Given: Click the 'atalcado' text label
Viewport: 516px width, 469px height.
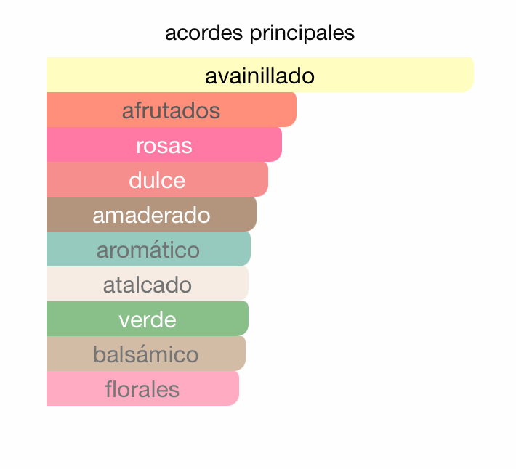Looking at the screenshot, I should coord(148,285).
